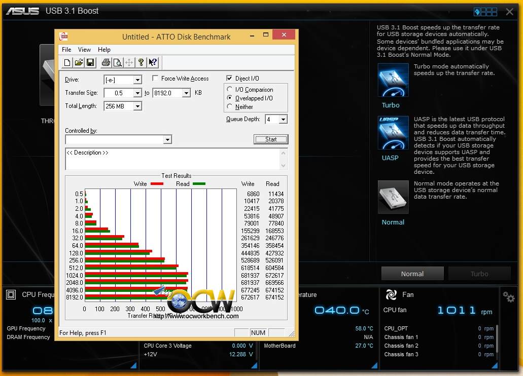This screenshot has height=376, width=523.
Task: Click the Turbo label under the mode icon
Action: click(x=391, y=105)
